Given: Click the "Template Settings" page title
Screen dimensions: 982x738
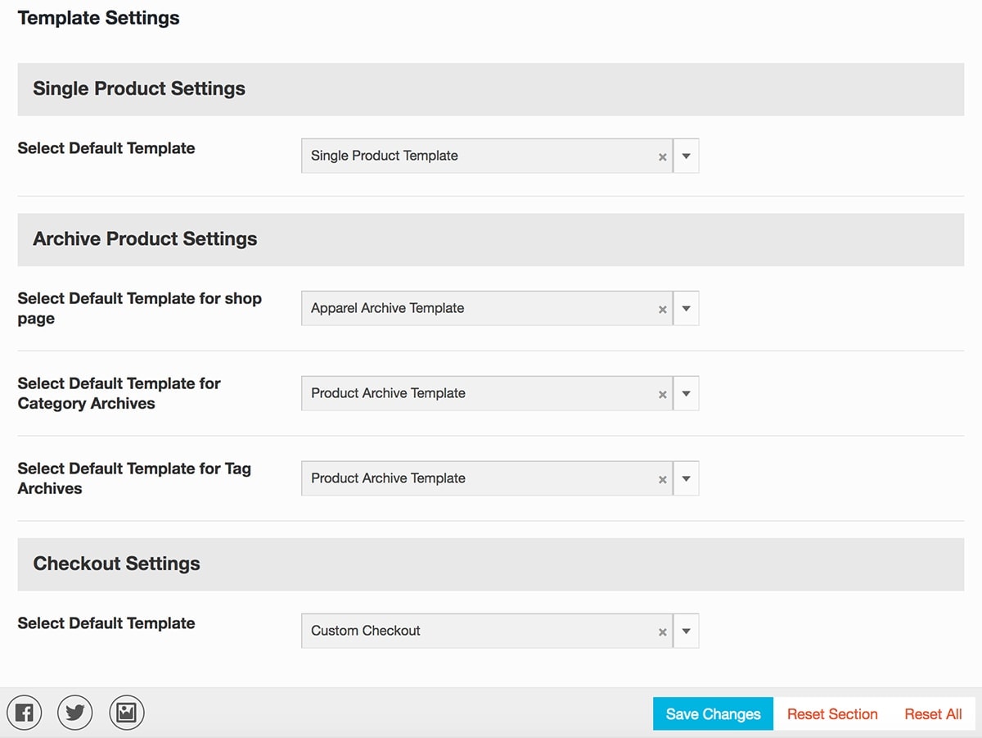Looking at the screenshot, I should (x=98, y=18).
